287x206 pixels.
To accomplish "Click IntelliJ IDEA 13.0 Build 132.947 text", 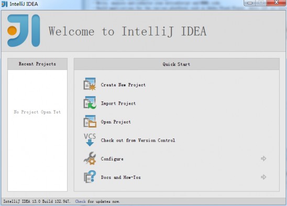I will click(x=37, y=201).
